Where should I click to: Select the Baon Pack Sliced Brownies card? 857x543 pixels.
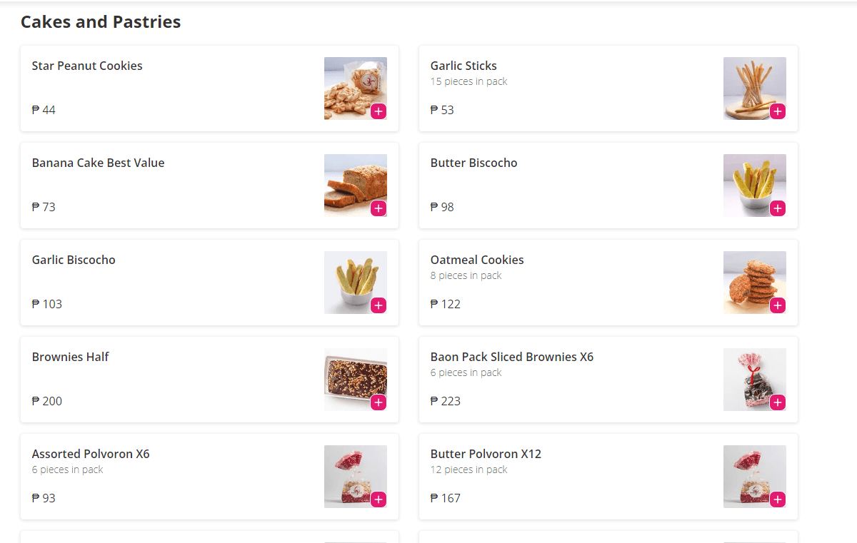click(571, 378)
